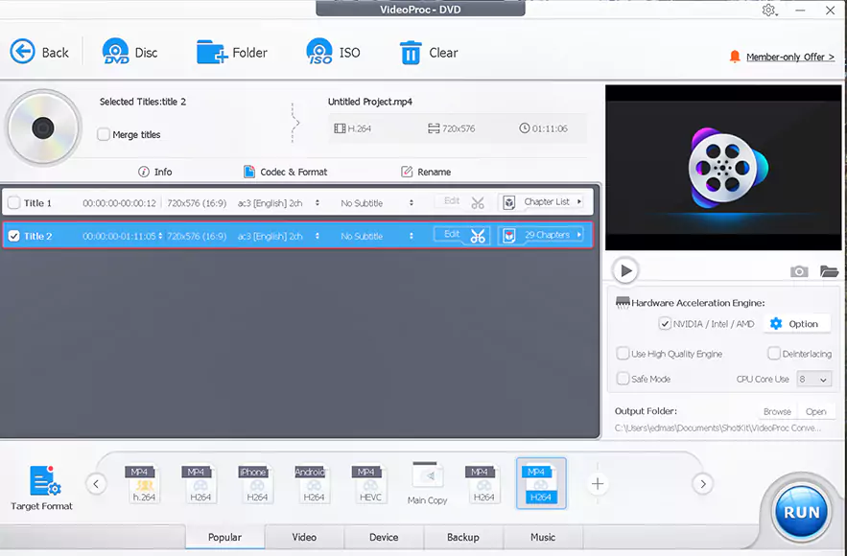Viewport: 847px width, 556px height.
Task: Enable Safe Mode checkbox
Action: (x=623, y=379)
